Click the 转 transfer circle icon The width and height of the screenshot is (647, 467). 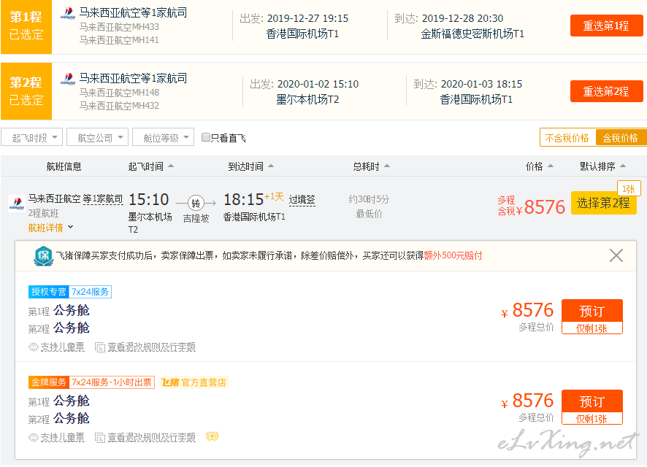coord(196,203)
